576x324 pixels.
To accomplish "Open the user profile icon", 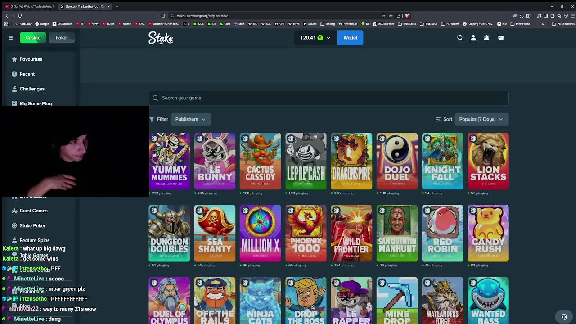I will pyautogui.click(x=473, y=38).
